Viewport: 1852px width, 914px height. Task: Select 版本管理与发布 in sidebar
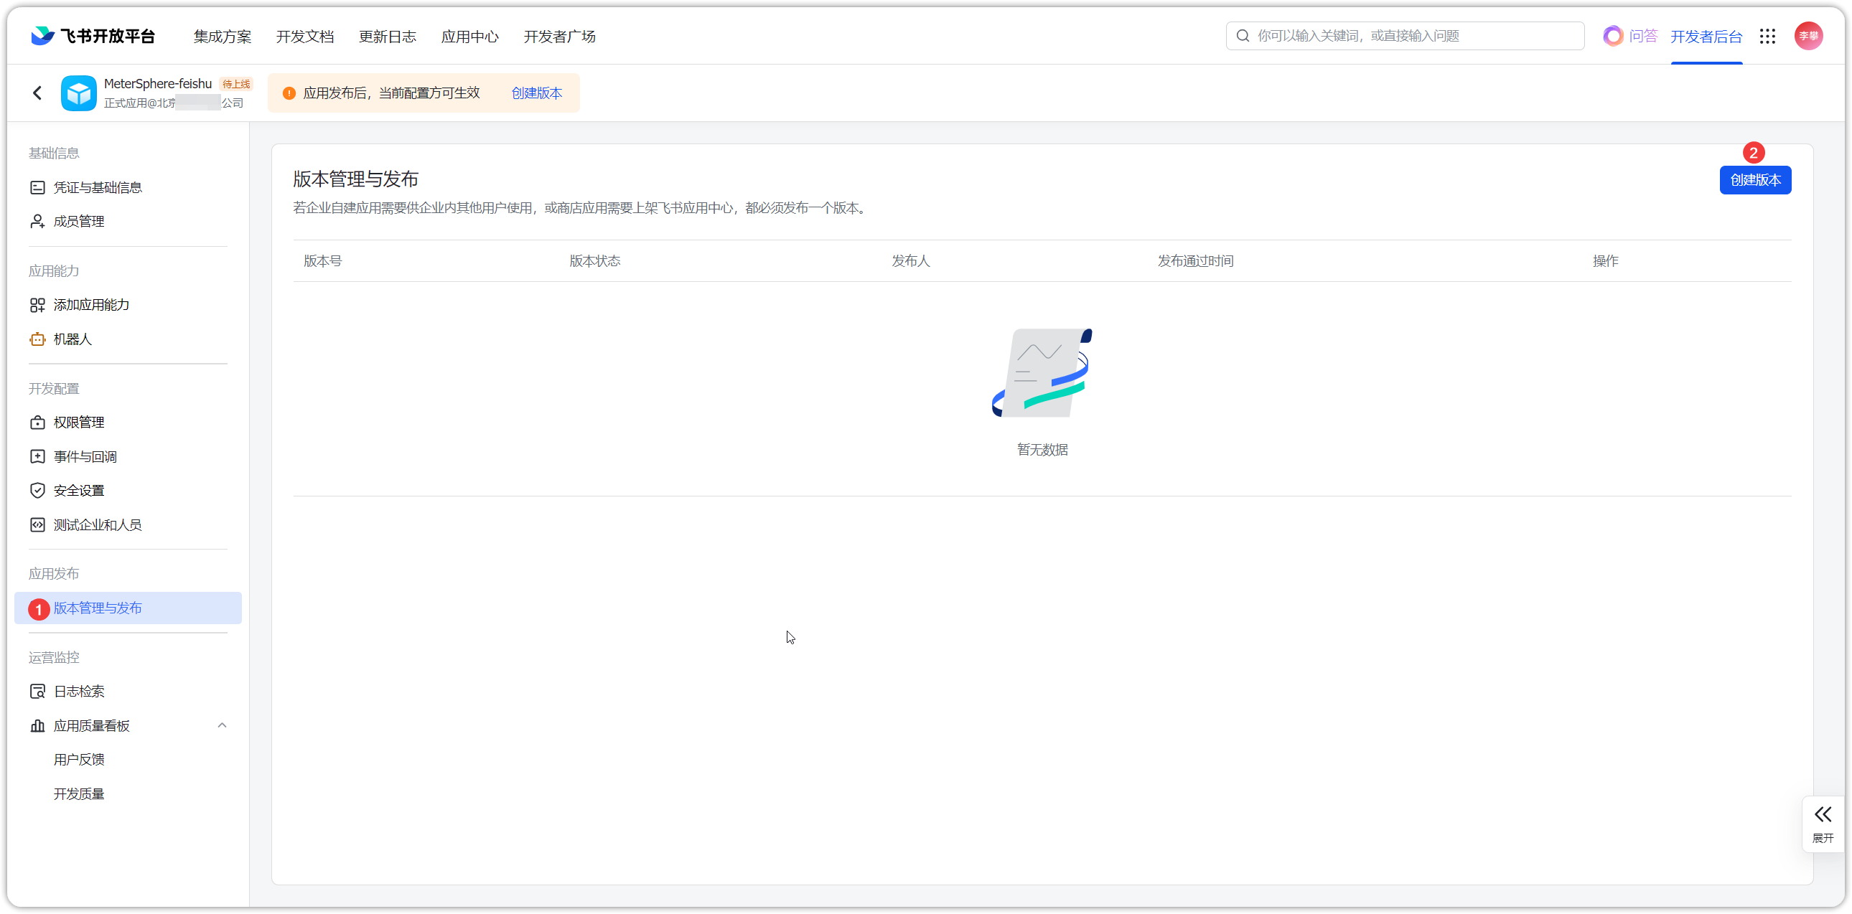pyautogui.click(x=128, y=608)
